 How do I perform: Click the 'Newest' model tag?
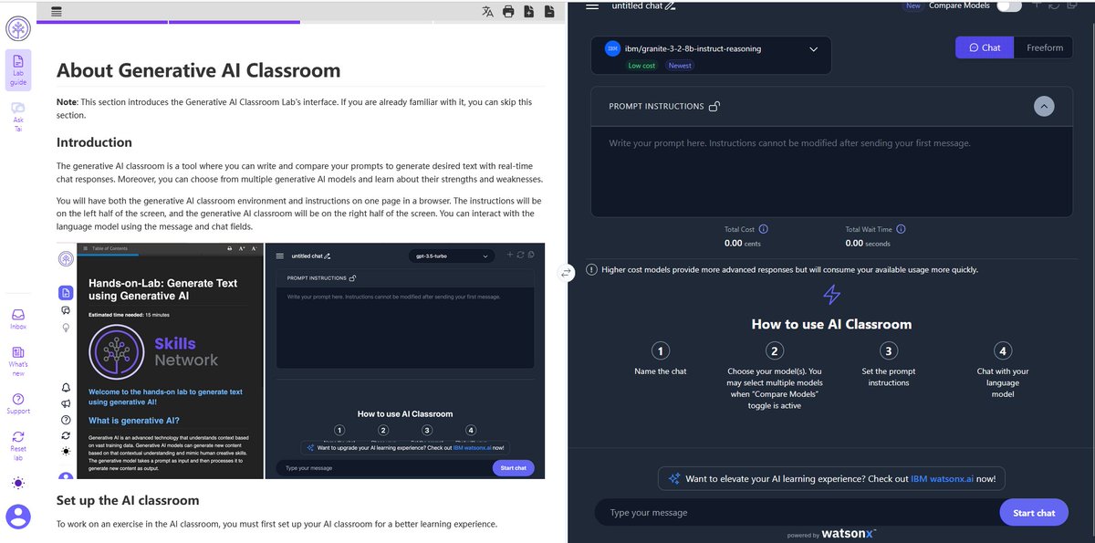pos(680,66)
